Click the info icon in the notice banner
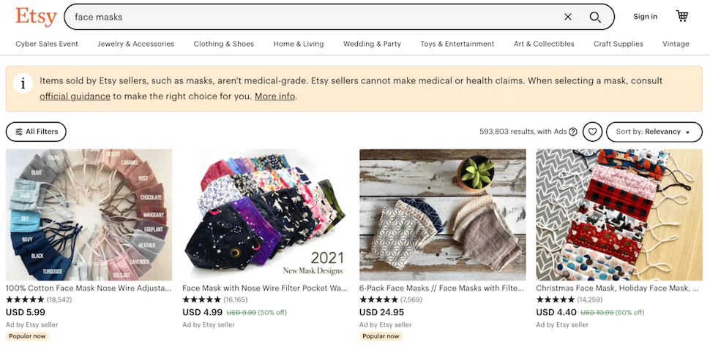This screenshot has height=350, width=710. pos(23,83)
